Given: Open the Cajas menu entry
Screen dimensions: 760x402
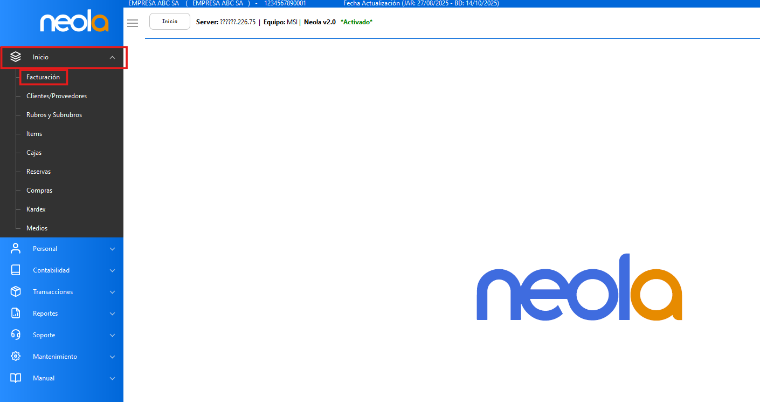Looking at the screenshot, I should point(34,153).
